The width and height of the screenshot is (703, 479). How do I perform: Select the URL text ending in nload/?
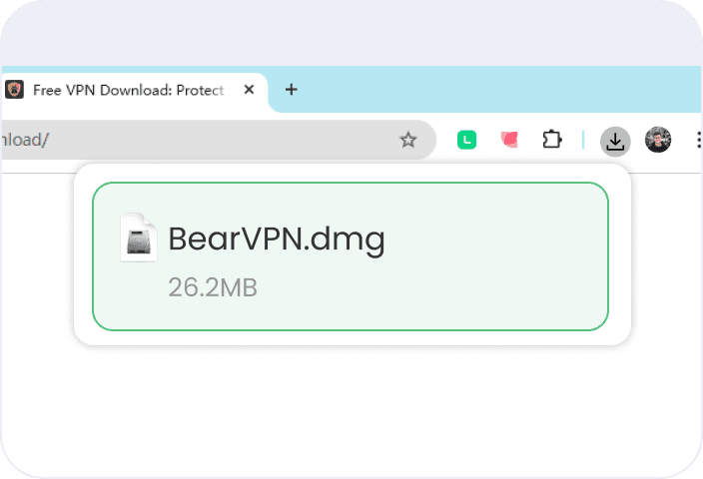tap(24, 140)
